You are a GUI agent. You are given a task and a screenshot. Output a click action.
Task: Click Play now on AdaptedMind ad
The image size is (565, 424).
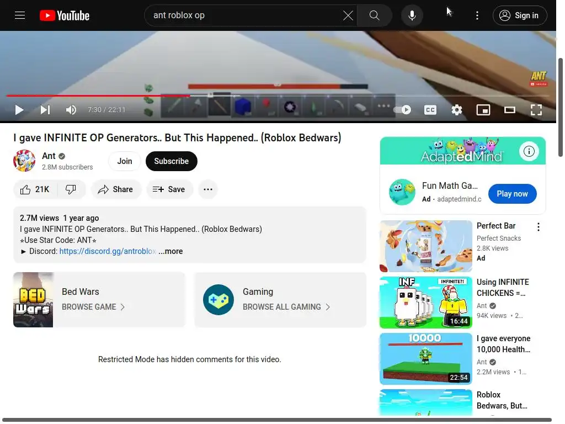click(512, 194)
